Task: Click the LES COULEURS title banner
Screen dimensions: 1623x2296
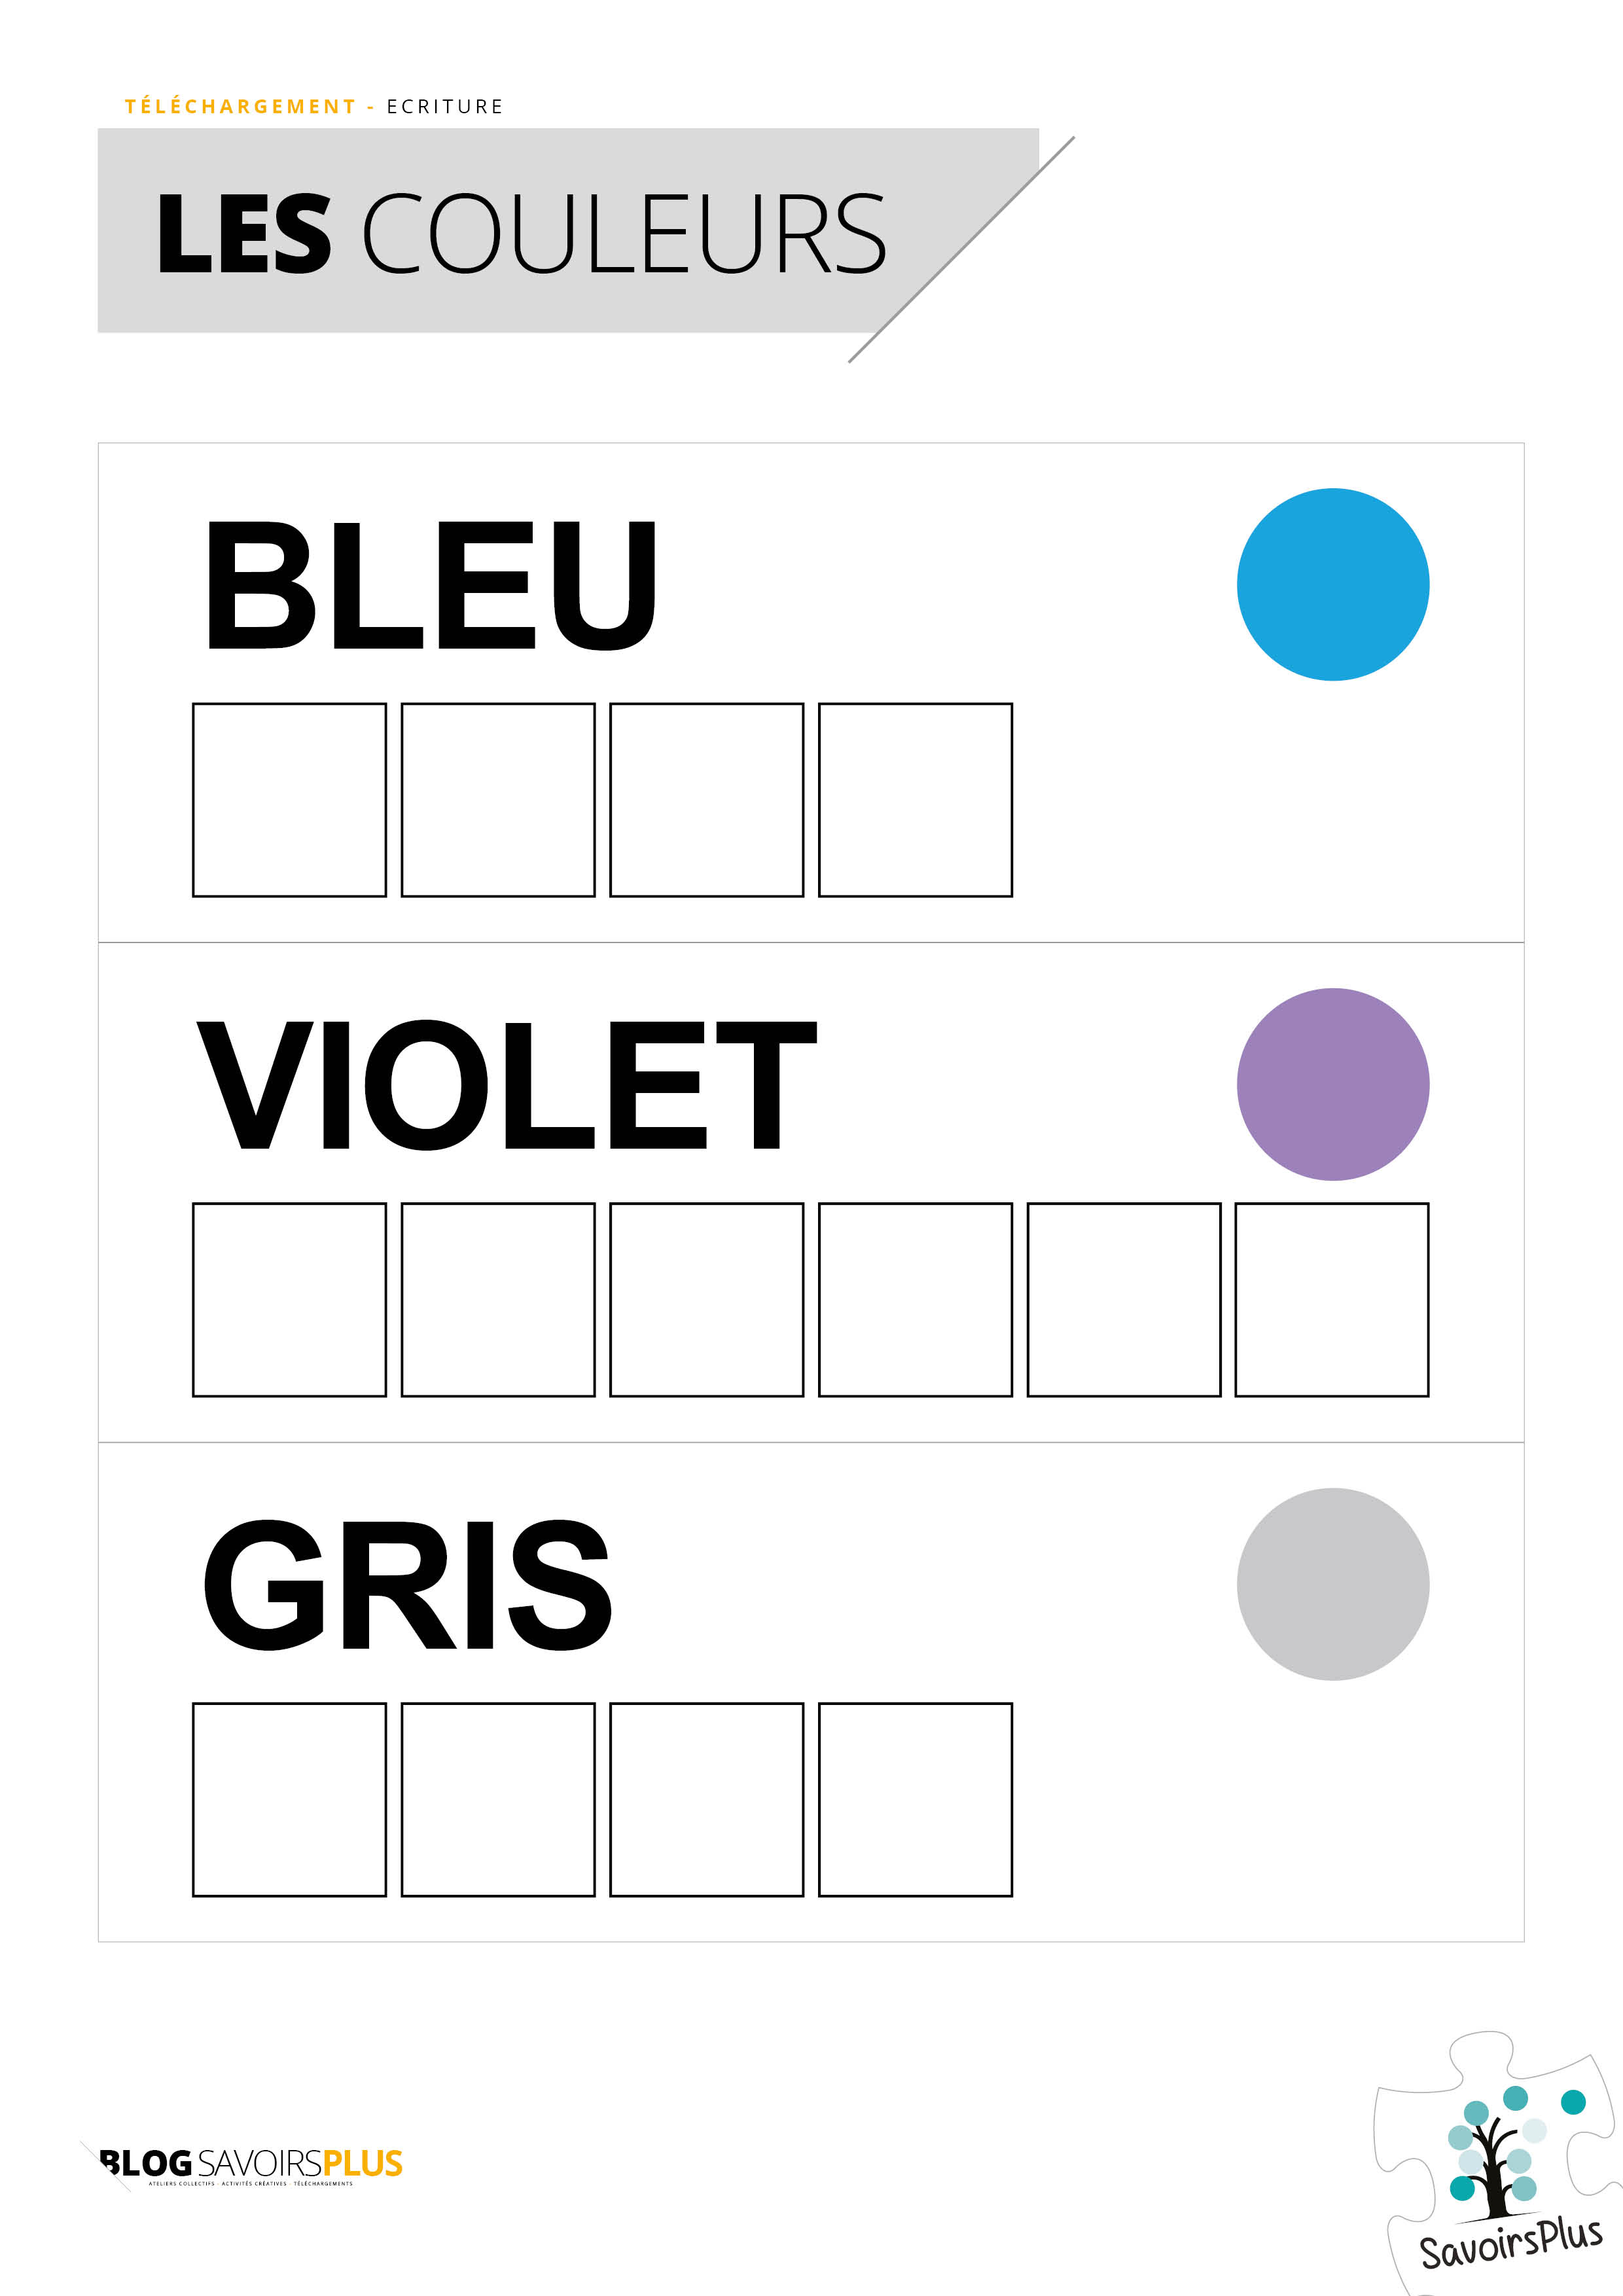Action: (520, 232)
